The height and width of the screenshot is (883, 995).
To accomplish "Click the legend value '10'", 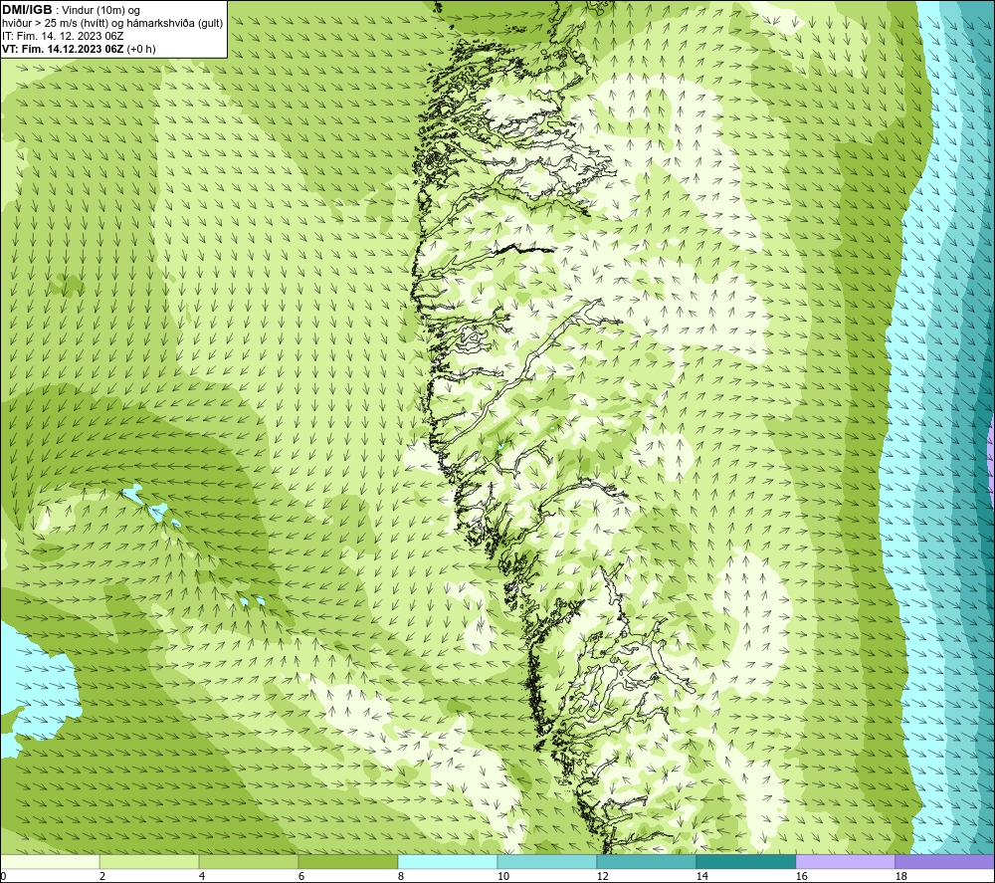I will (x=502, y=876).
